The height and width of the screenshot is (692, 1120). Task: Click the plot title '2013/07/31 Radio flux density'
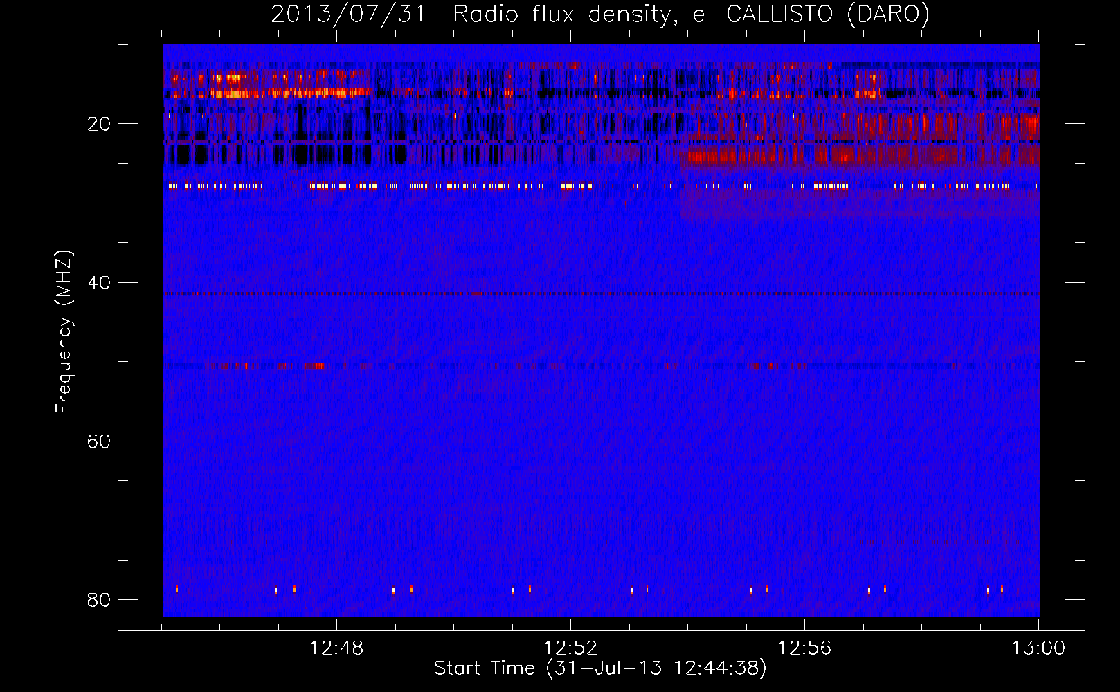pyautogui.click(x=599, y=14)
